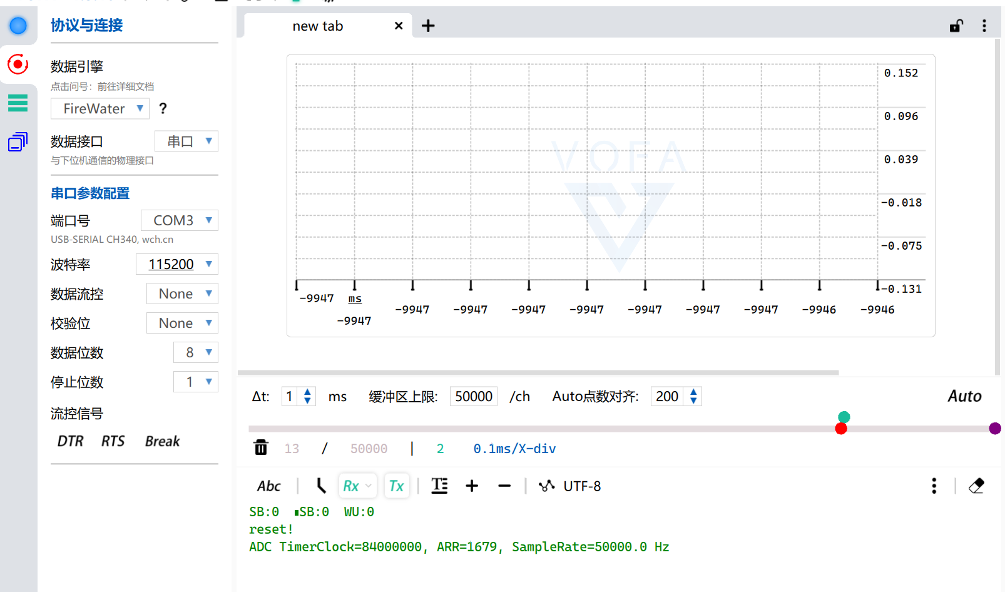
Task: Click the 50000 buffer limit input field
Action: pyautogui.click(x=473, y=396)
